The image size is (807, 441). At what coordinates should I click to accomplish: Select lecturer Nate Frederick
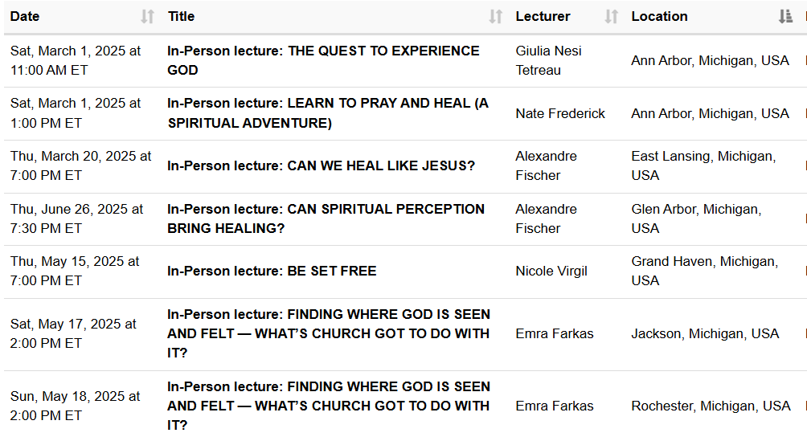pos(560,114)
